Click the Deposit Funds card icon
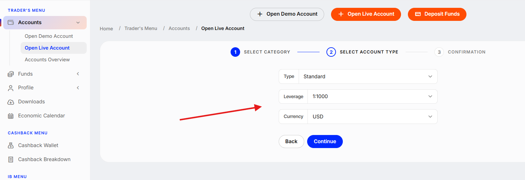The height and width of the screenshot is (180, 525). tap(418, 14)
